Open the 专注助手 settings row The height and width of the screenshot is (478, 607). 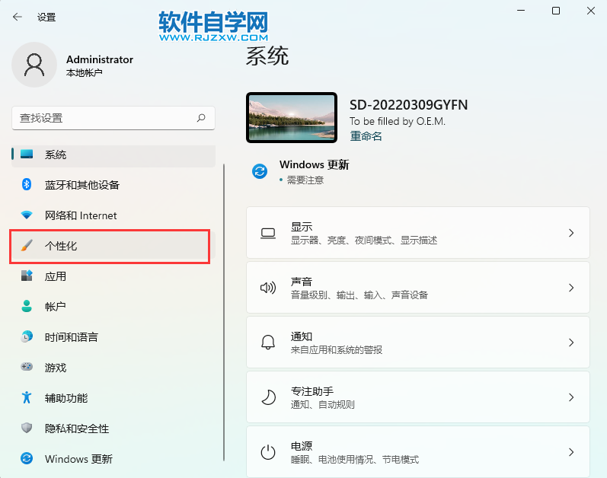point(417,397)
